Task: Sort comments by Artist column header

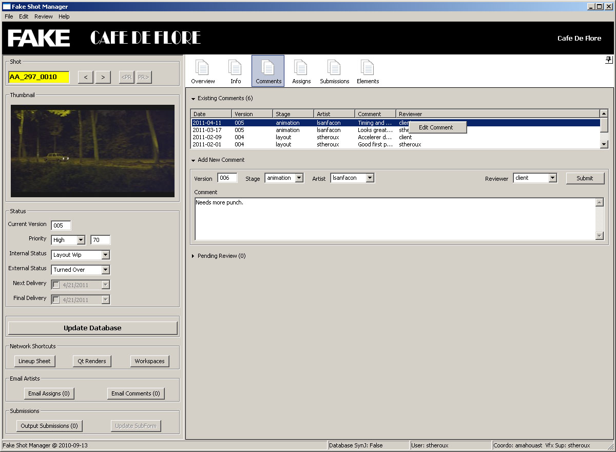Action: pos(335,114)
